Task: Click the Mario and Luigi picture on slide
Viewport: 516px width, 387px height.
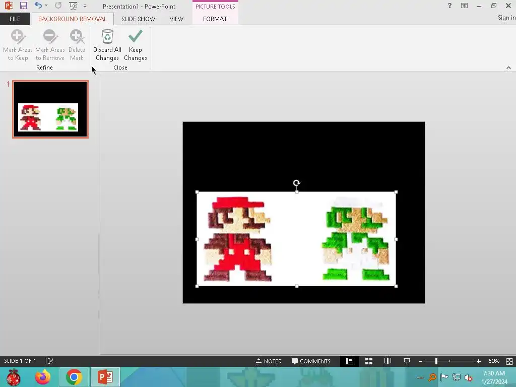Action: click(296, 239)
